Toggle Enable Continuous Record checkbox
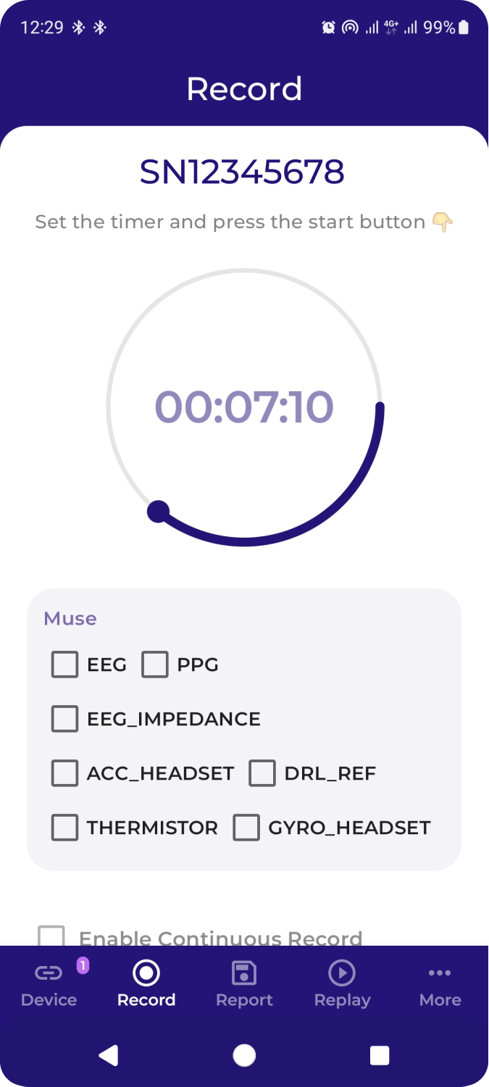 click(52, 938)
